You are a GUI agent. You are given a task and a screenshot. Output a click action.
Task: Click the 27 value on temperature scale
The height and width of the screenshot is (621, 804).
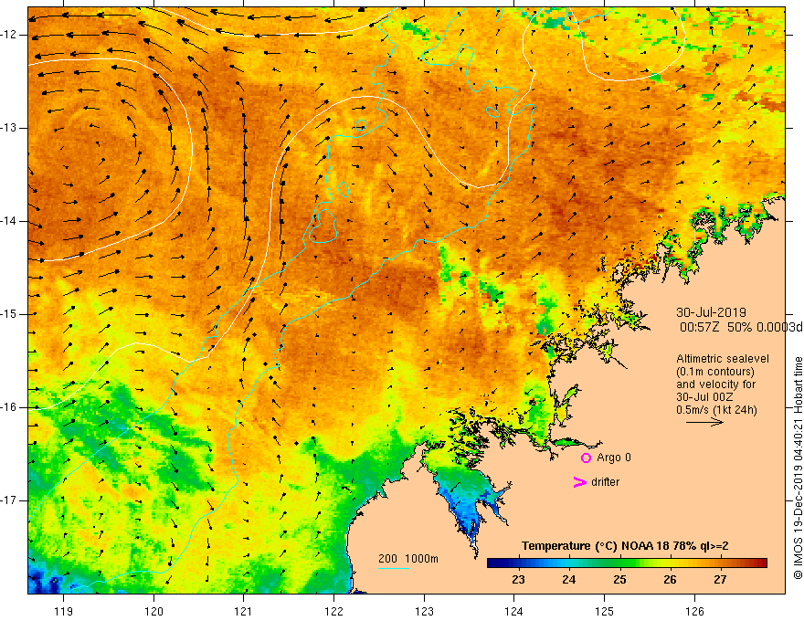tap(721, 580)
